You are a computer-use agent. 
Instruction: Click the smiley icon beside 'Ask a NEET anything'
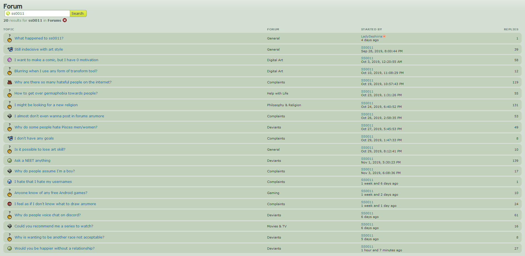pyautogui.click(x=9, y=161)
